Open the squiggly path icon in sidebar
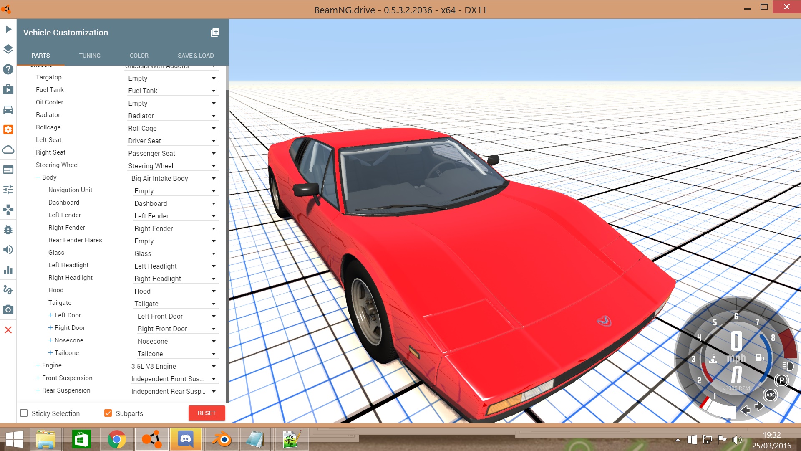Screen dimensions: 801x451 (x=8, y=290)
